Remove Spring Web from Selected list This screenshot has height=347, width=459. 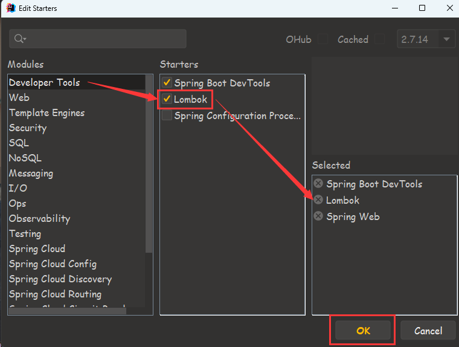coord(318,216)
